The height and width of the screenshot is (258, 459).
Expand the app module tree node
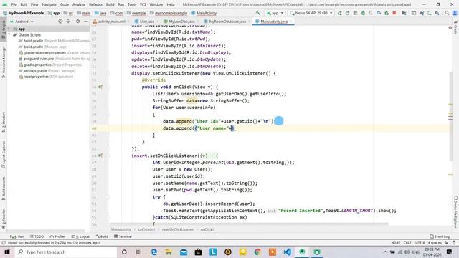(9, 29)
